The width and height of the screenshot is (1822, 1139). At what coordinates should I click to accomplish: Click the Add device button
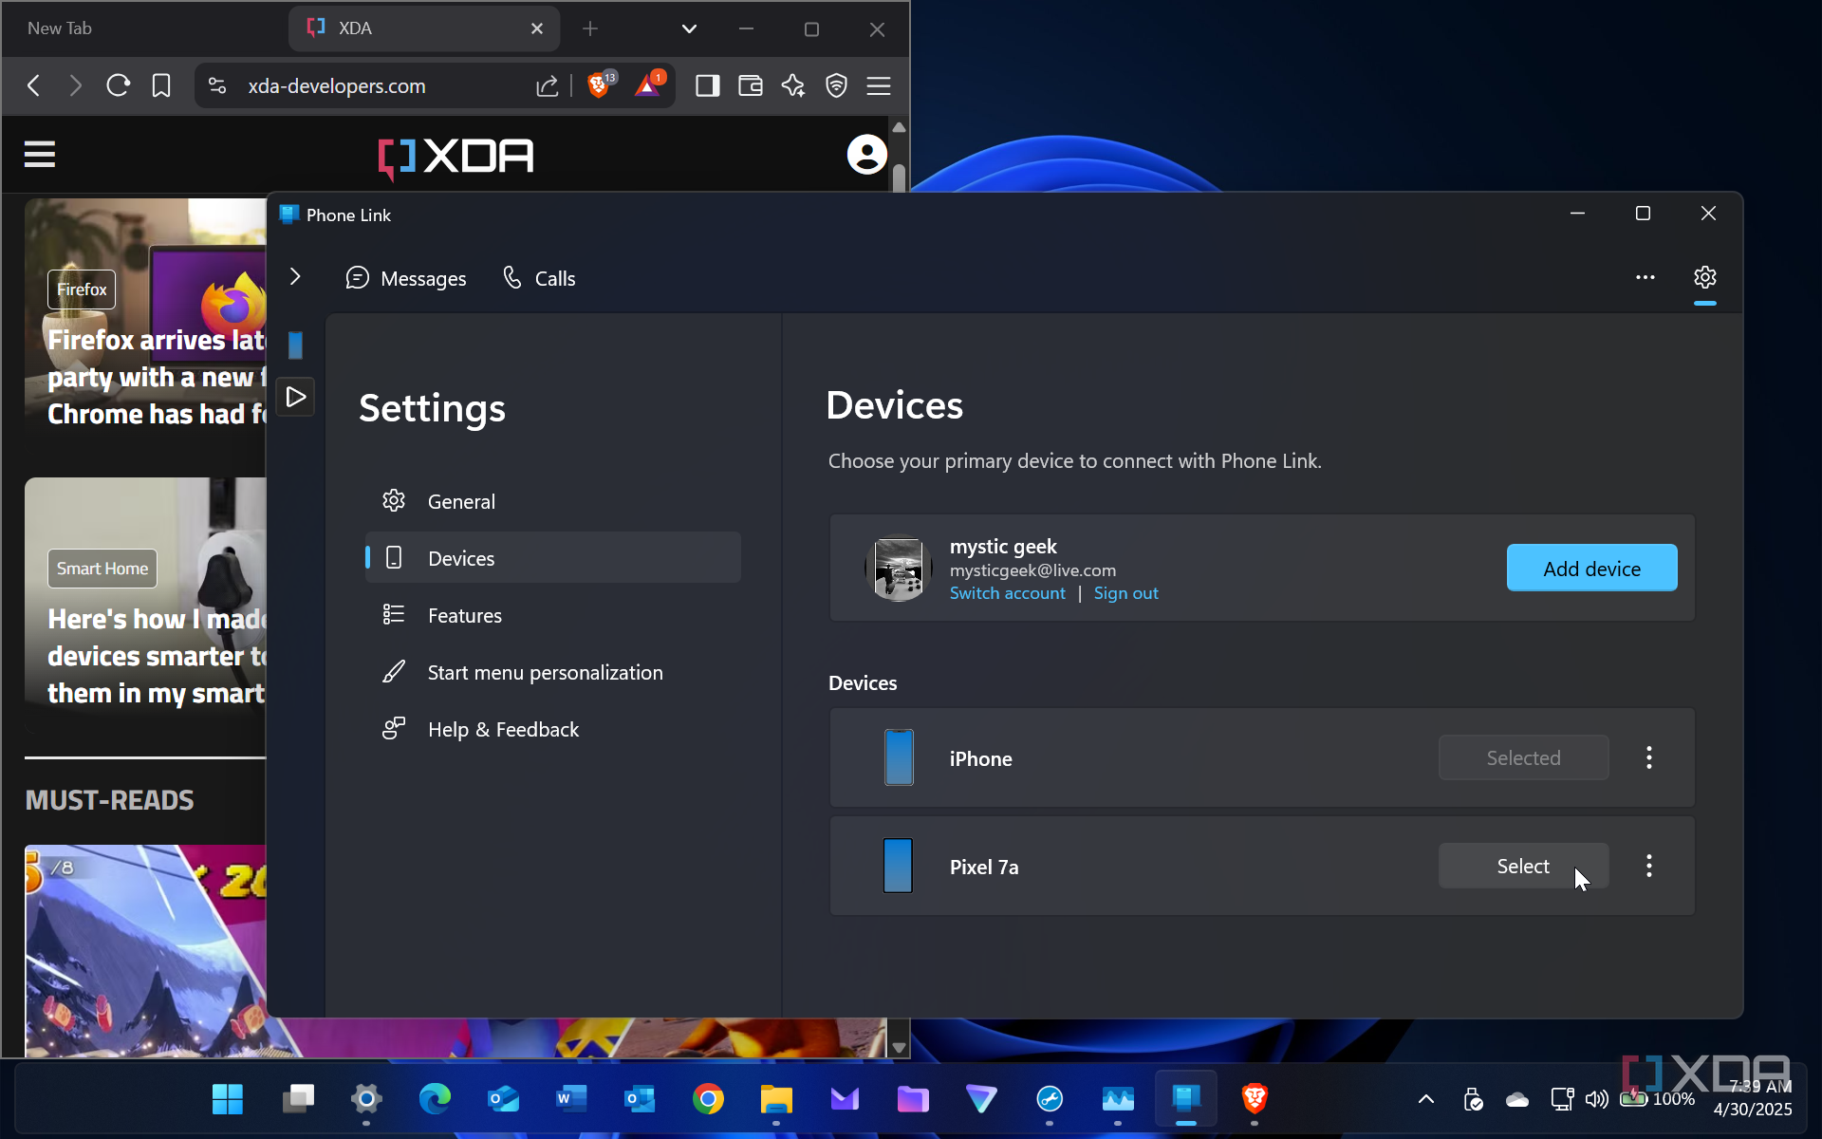point(1591,568)
